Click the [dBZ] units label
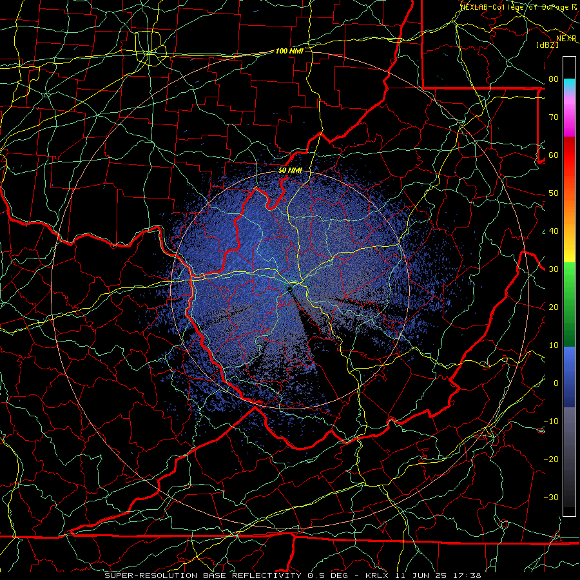This screenshot has width=580, height=580. tap(547, 44)
